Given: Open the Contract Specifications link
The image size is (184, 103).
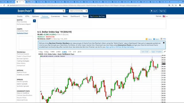Looking at the screenshot, I should point(24,95).
